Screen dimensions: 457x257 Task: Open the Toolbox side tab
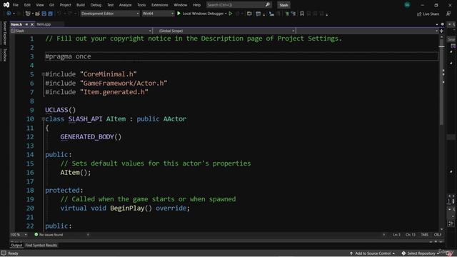(x=5, y=55)
